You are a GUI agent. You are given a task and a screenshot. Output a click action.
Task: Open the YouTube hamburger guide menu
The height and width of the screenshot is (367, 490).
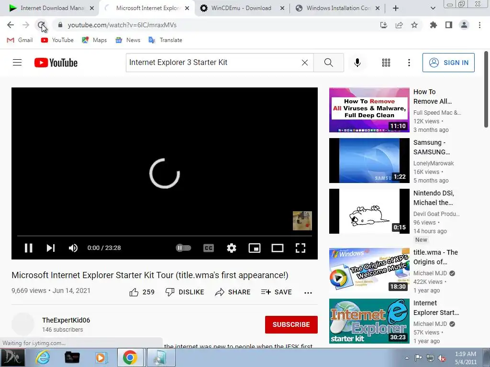tap(17, 63)
